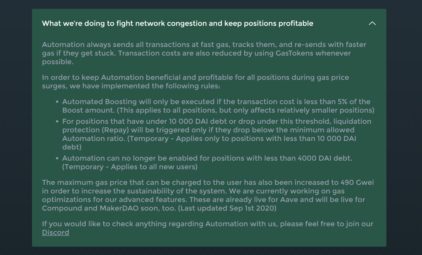Select the bullet item about liquidation protection (Repay)
Viewport: 422px width, 255px height.
(217, 134)
